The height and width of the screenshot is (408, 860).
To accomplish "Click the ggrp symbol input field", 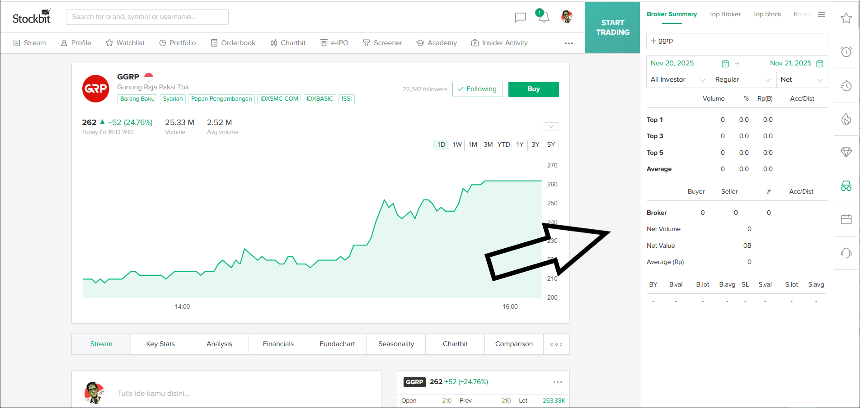I will (737, 41).
